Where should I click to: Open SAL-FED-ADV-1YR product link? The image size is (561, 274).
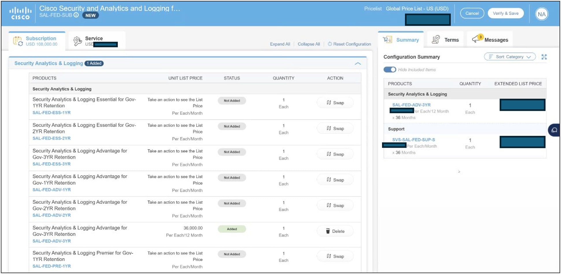pos(51,190)
